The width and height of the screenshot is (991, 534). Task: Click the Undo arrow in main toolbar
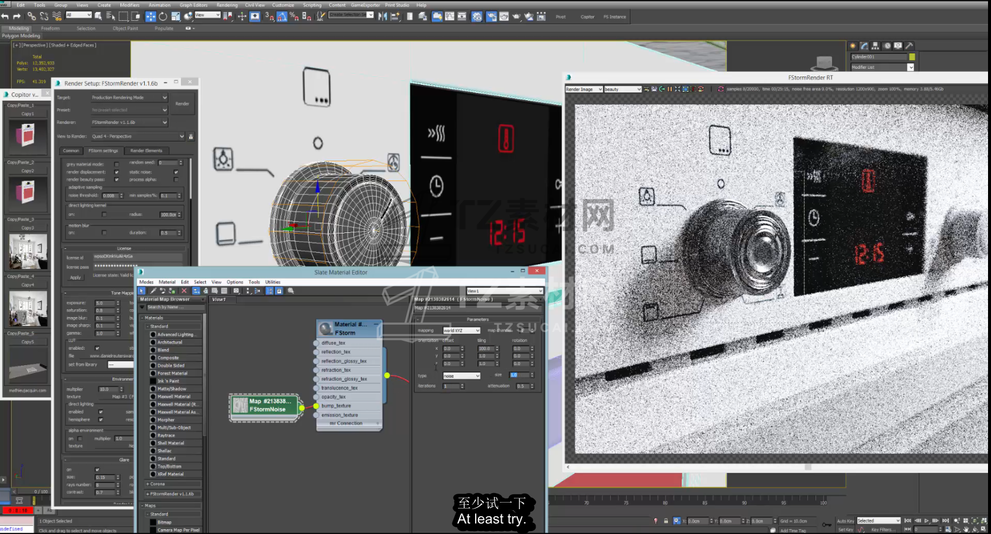[x=5, y=17]
